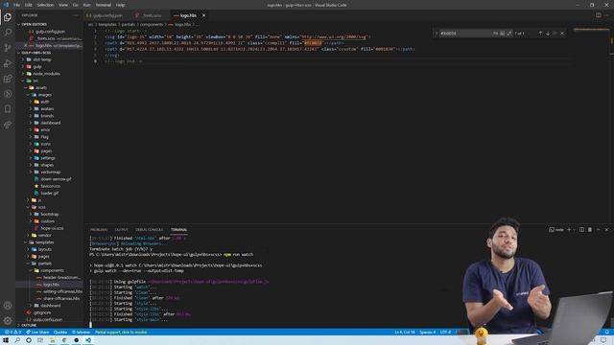Viewport: 614px width, 345px height.
Task: Click Ln, Col cursor position indicator
Action: tap(405, 333)
